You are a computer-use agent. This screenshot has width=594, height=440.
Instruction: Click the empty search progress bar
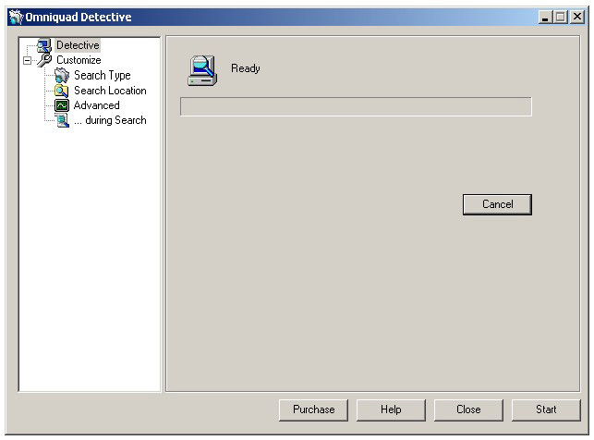pos(356,107)
